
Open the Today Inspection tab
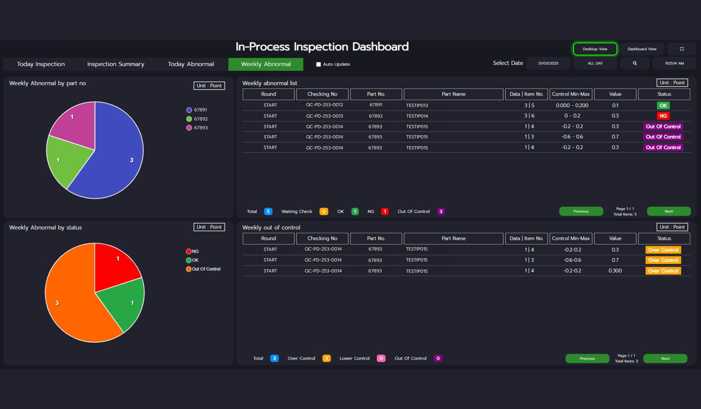tap(41, 64)
